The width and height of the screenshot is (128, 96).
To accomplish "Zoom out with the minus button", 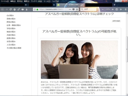I will 103,9.
